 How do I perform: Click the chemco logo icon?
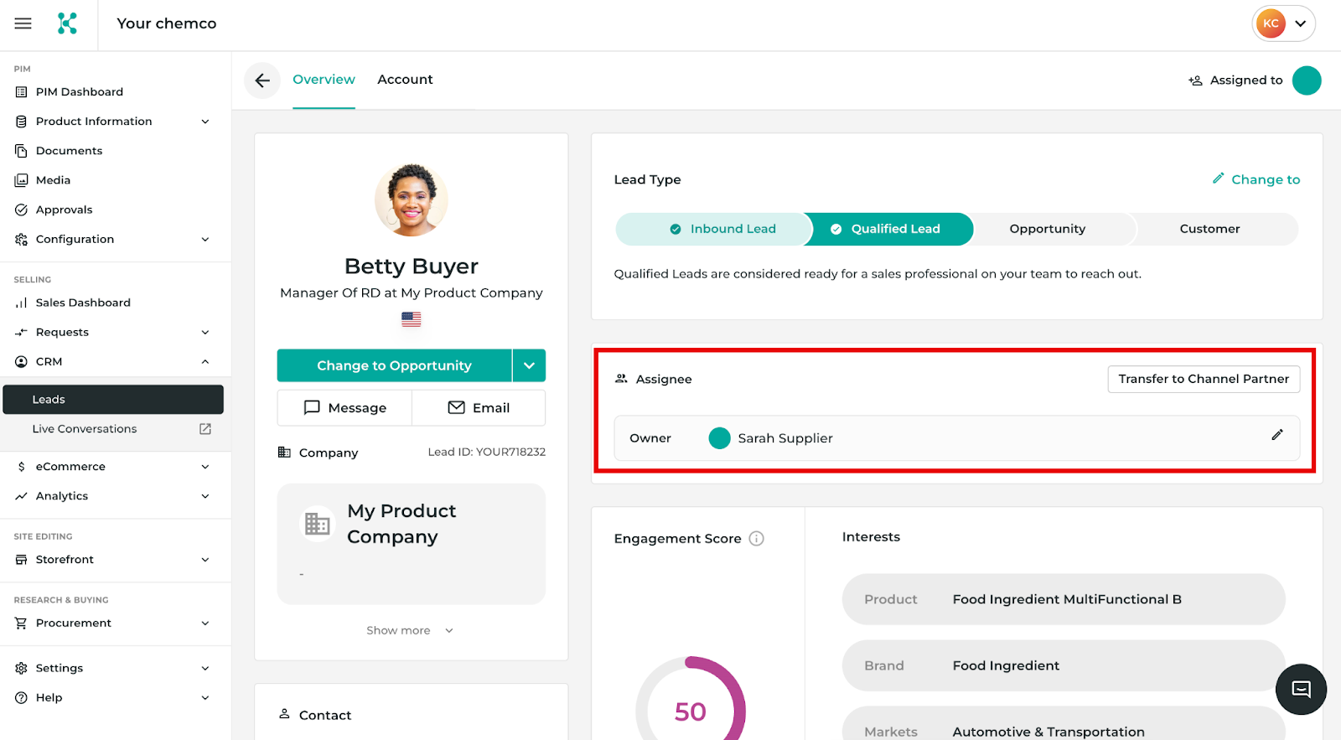click(67, 23)
